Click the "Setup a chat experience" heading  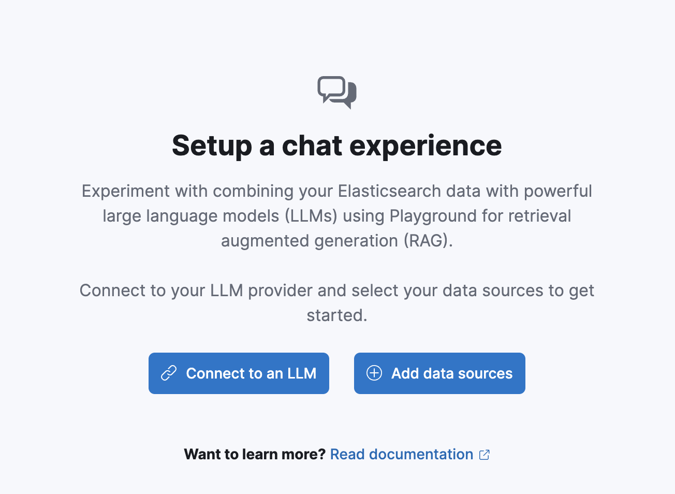pyautogui.click(x=337, y=146)
